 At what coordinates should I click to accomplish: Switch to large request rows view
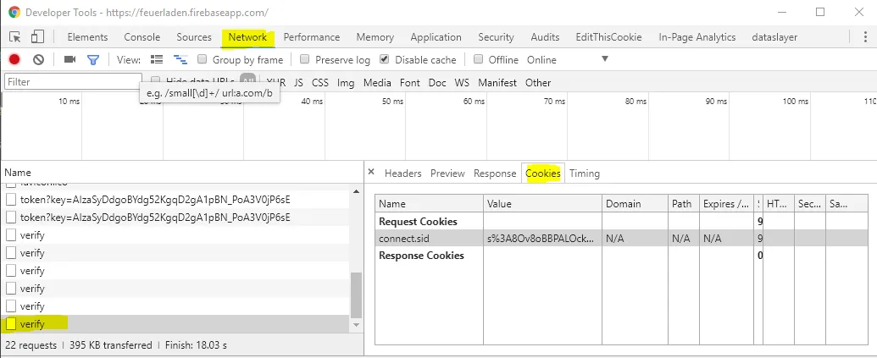156,60
